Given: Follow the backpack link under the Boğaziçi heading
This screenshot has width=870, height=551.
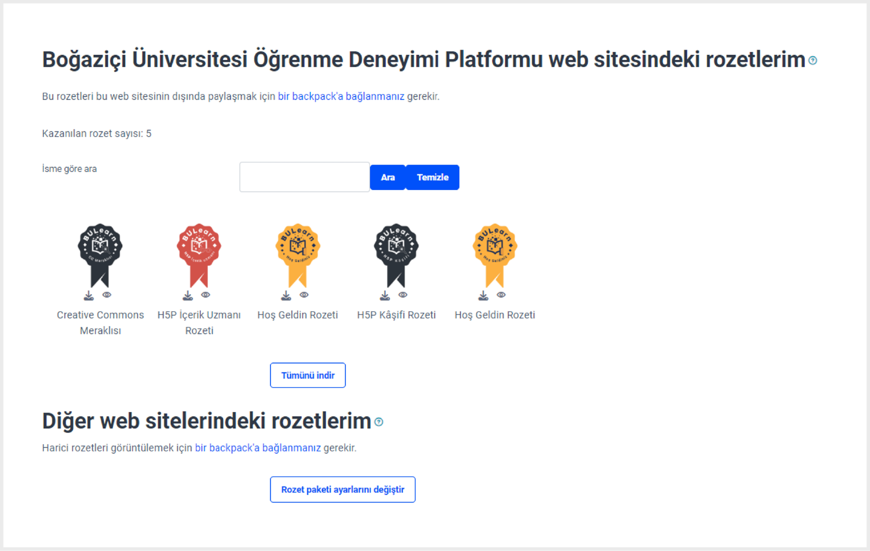Looking at the screenshot, I should 341,97.
